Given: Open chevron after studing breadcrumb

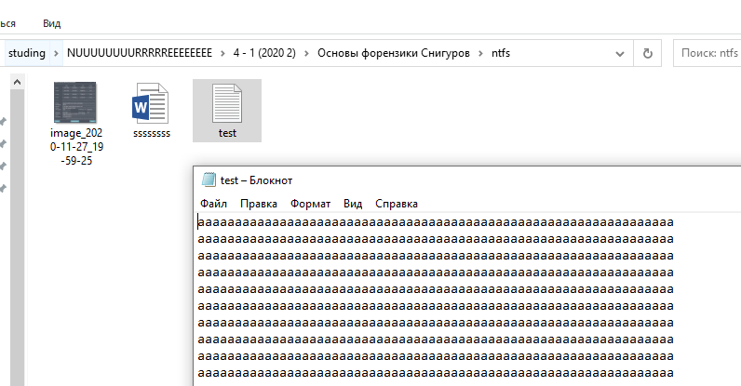Looking at the screenshot, I should click(56, 53).
